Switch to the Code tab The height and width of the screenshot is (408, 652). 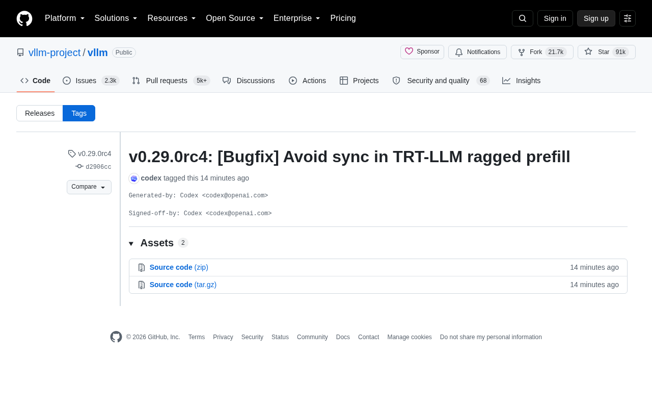[36, 81]
